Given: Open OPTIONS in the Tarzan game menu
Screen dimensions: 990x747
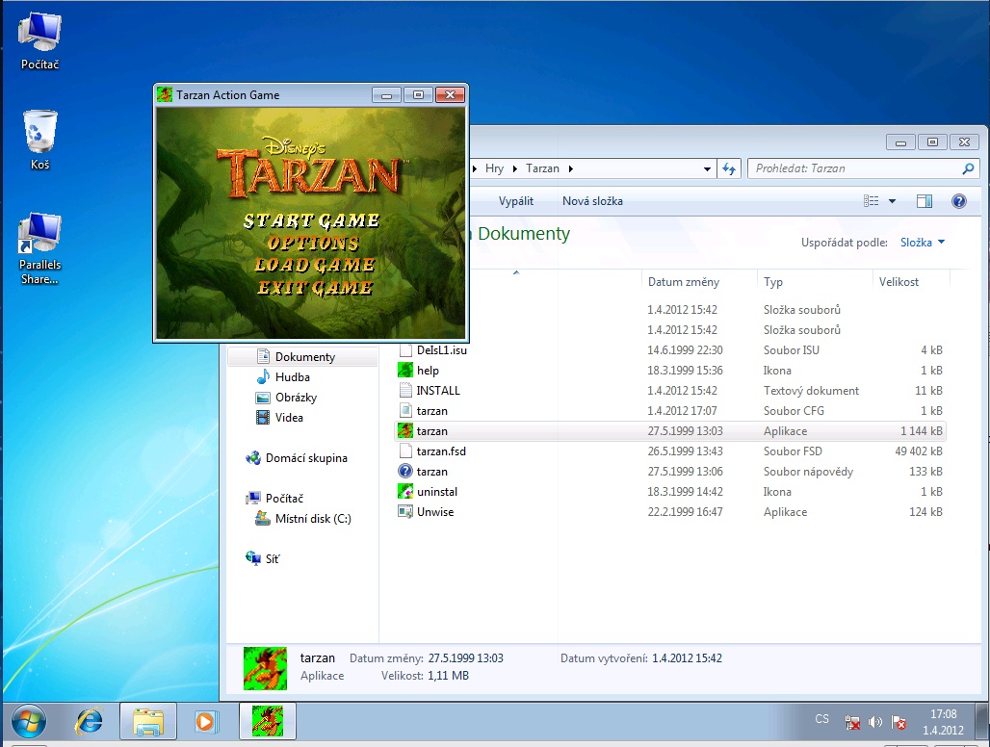Looking at the screenshot, I should (313, 244).
